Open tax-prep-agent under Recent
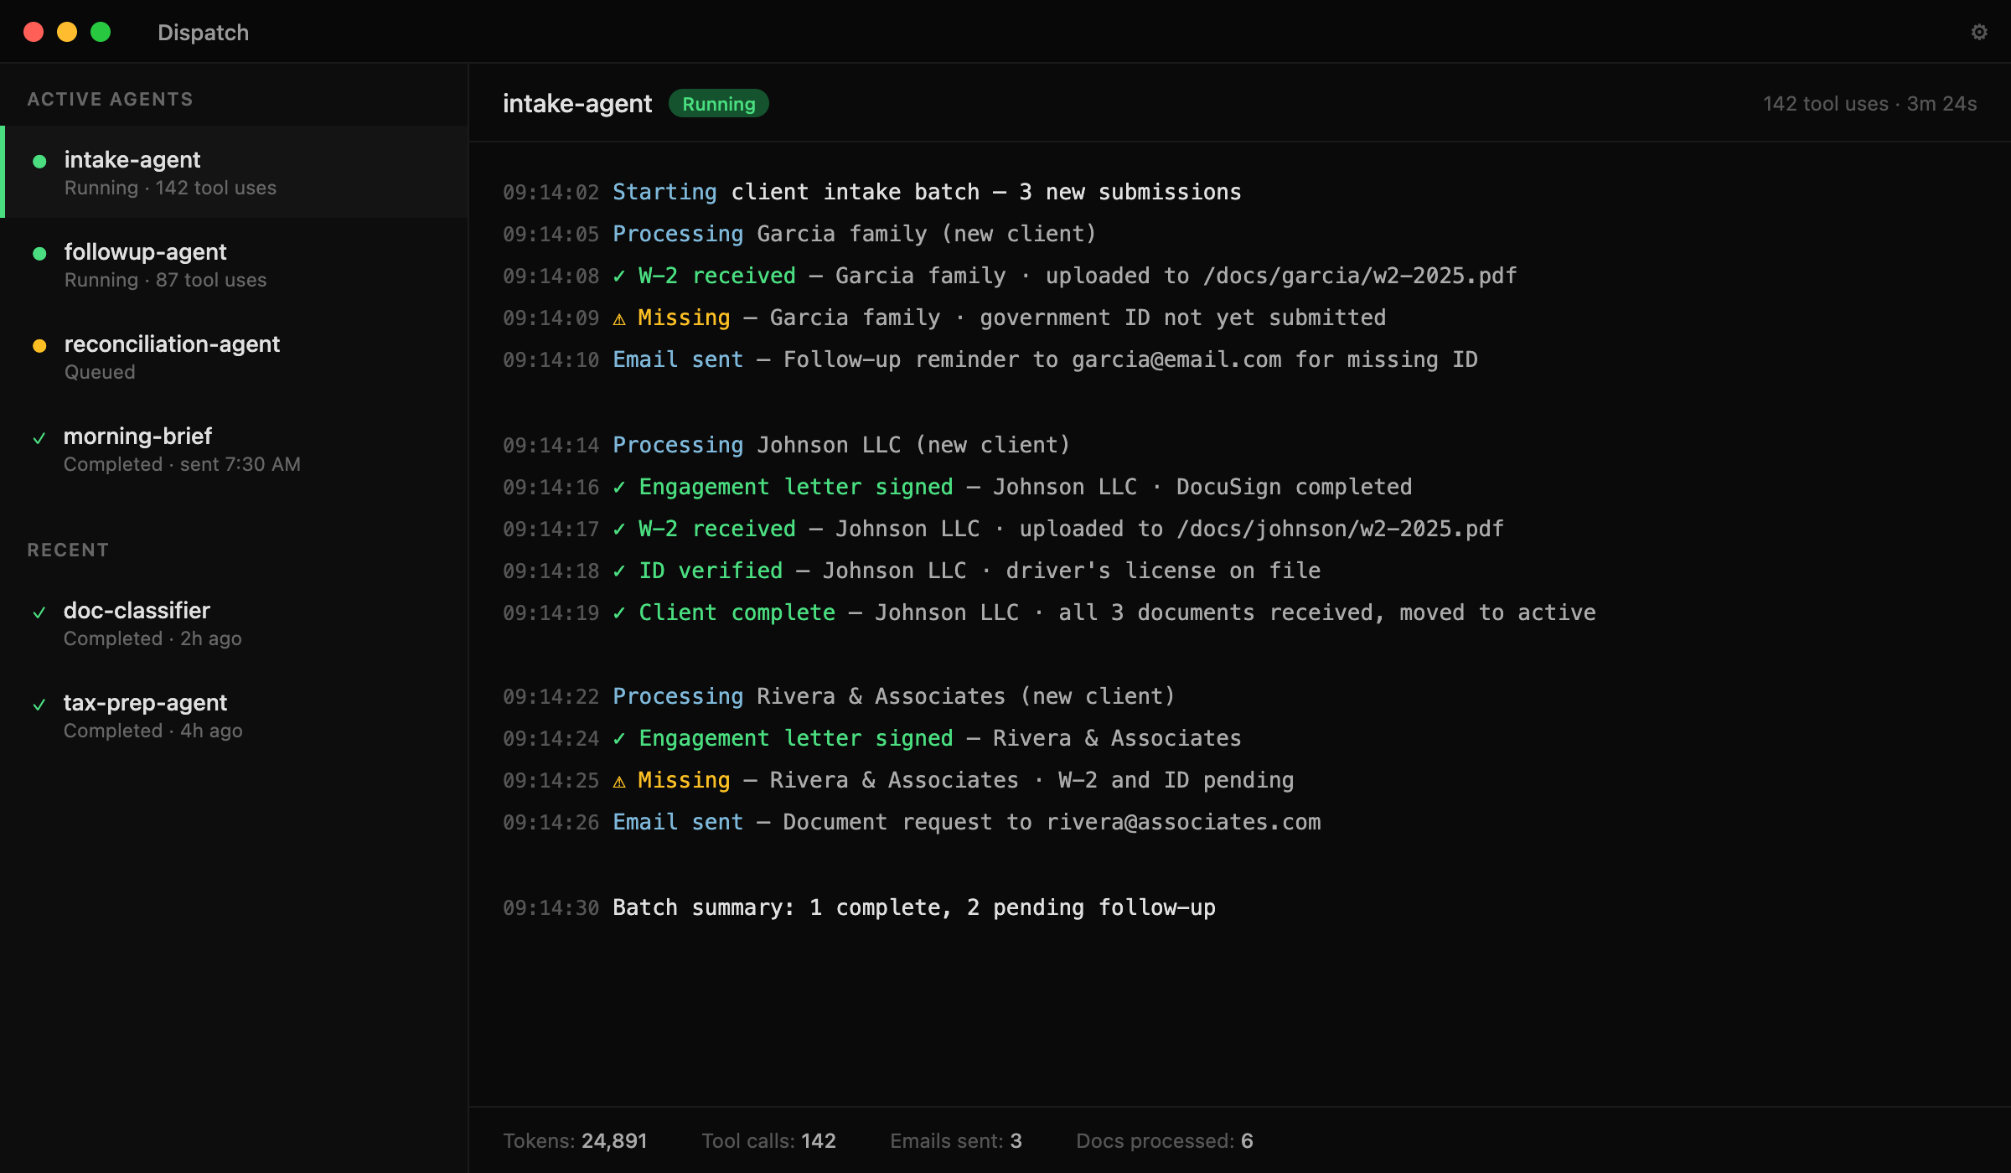The image size is (2011, 1173). (235, 715)
